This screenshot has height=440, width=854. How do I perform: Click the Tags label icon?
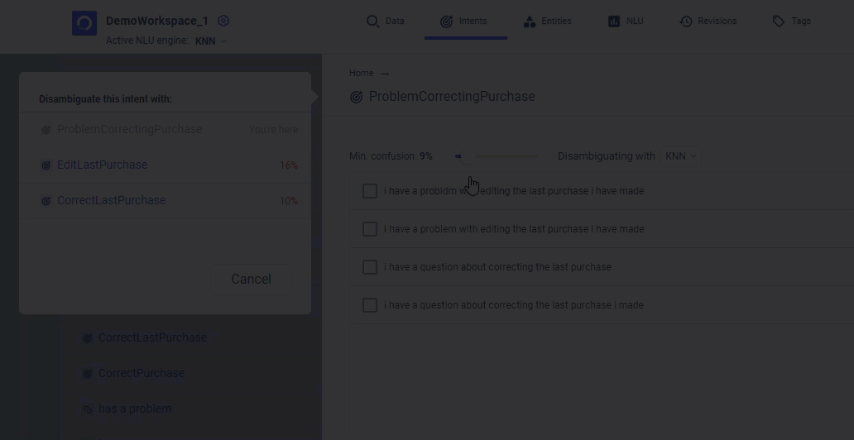click(779, 22)
